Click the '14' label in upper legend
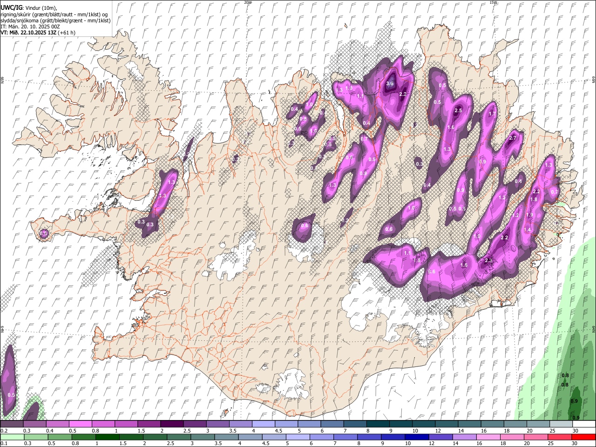596x447 pixels. pos(461,431)
